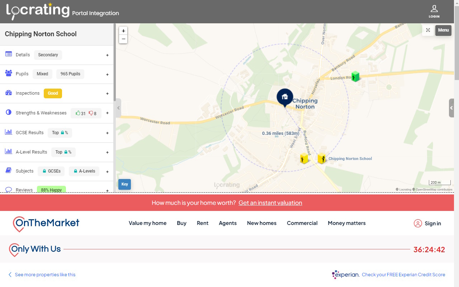Open Get an instant valuation link

click(270, 203)
